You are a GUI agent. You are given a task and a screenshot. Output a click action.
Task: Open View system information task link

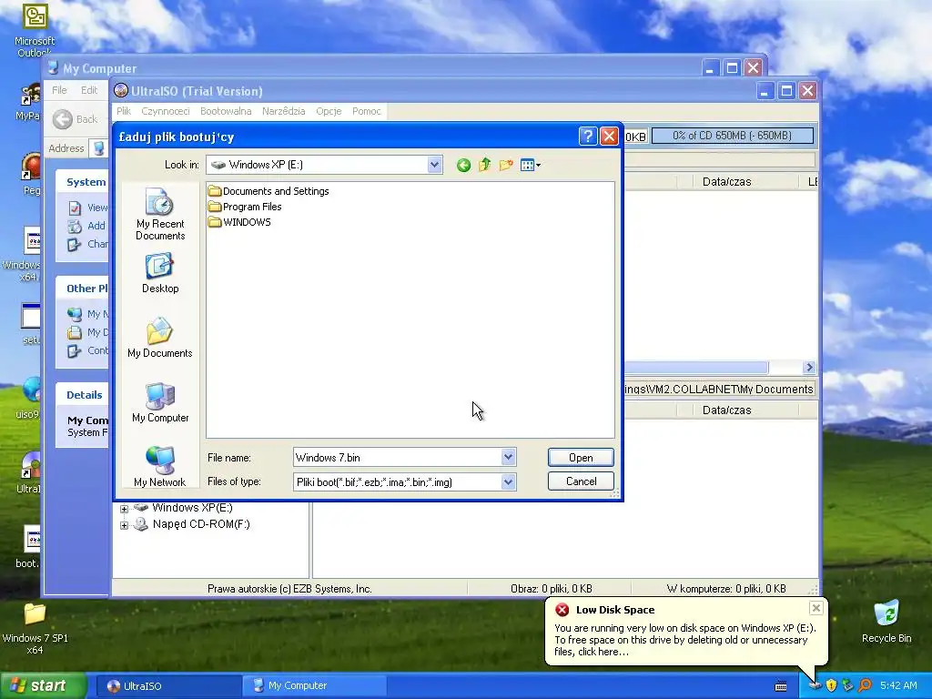click(88, 208)
